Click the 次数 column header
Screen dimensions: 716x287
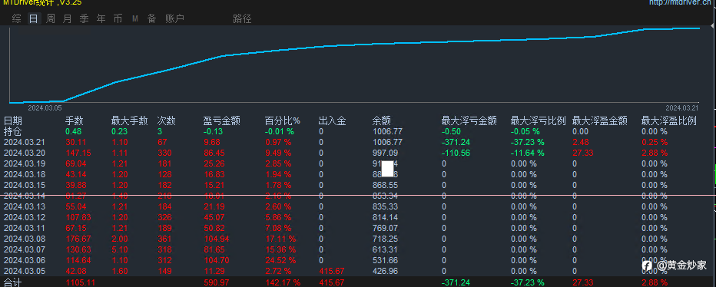[166, 121]
